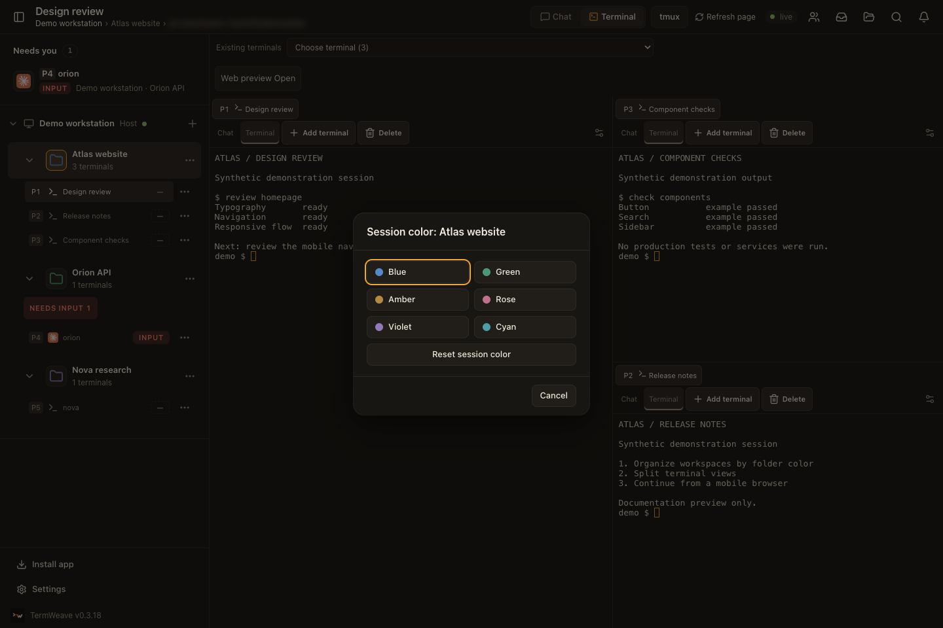Image resolution: width=943 pixels, height=628 pixels.
Task: Open more options for Orion API
Action: click(x=190, y=279)
